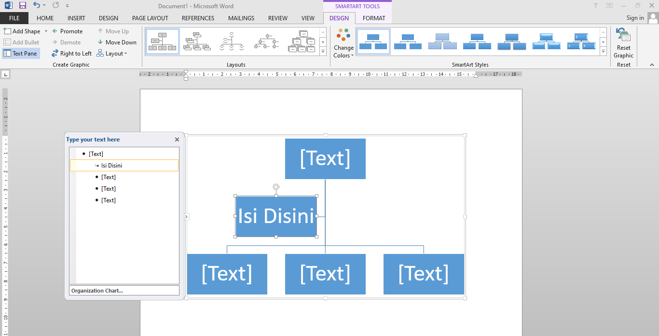Select the bottom-right [Text] shape

click(424, 274)
